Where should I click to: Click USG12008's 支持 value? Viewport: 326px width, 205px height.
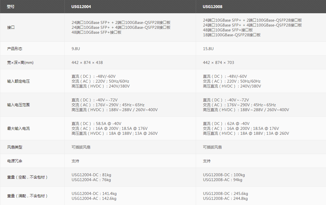207,161
